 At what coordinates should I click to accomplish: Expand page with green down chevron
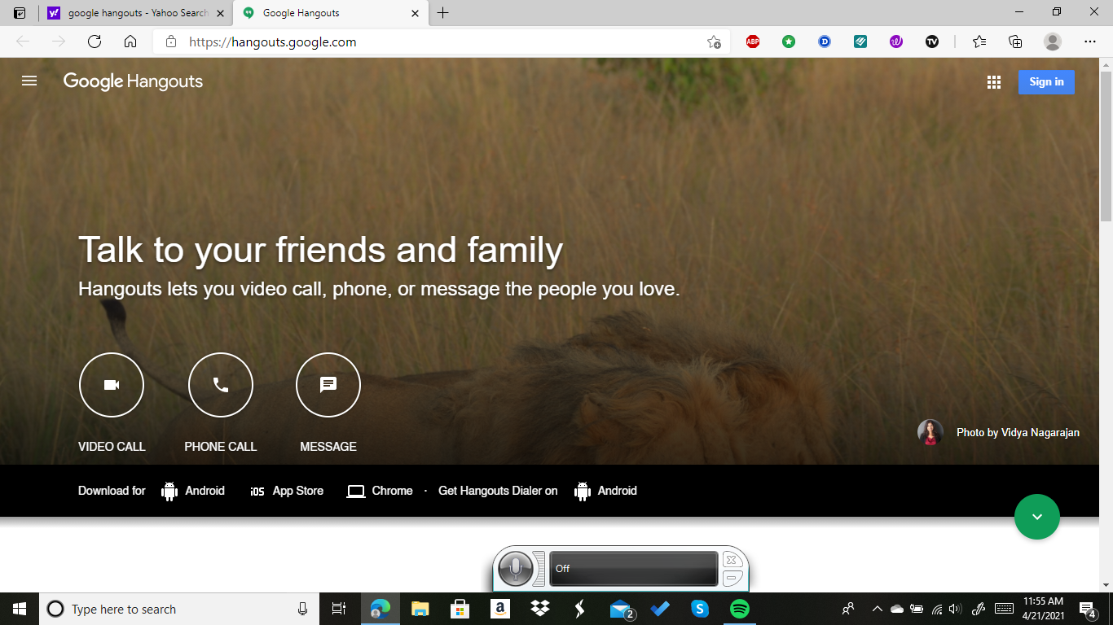coord(1037,517)
